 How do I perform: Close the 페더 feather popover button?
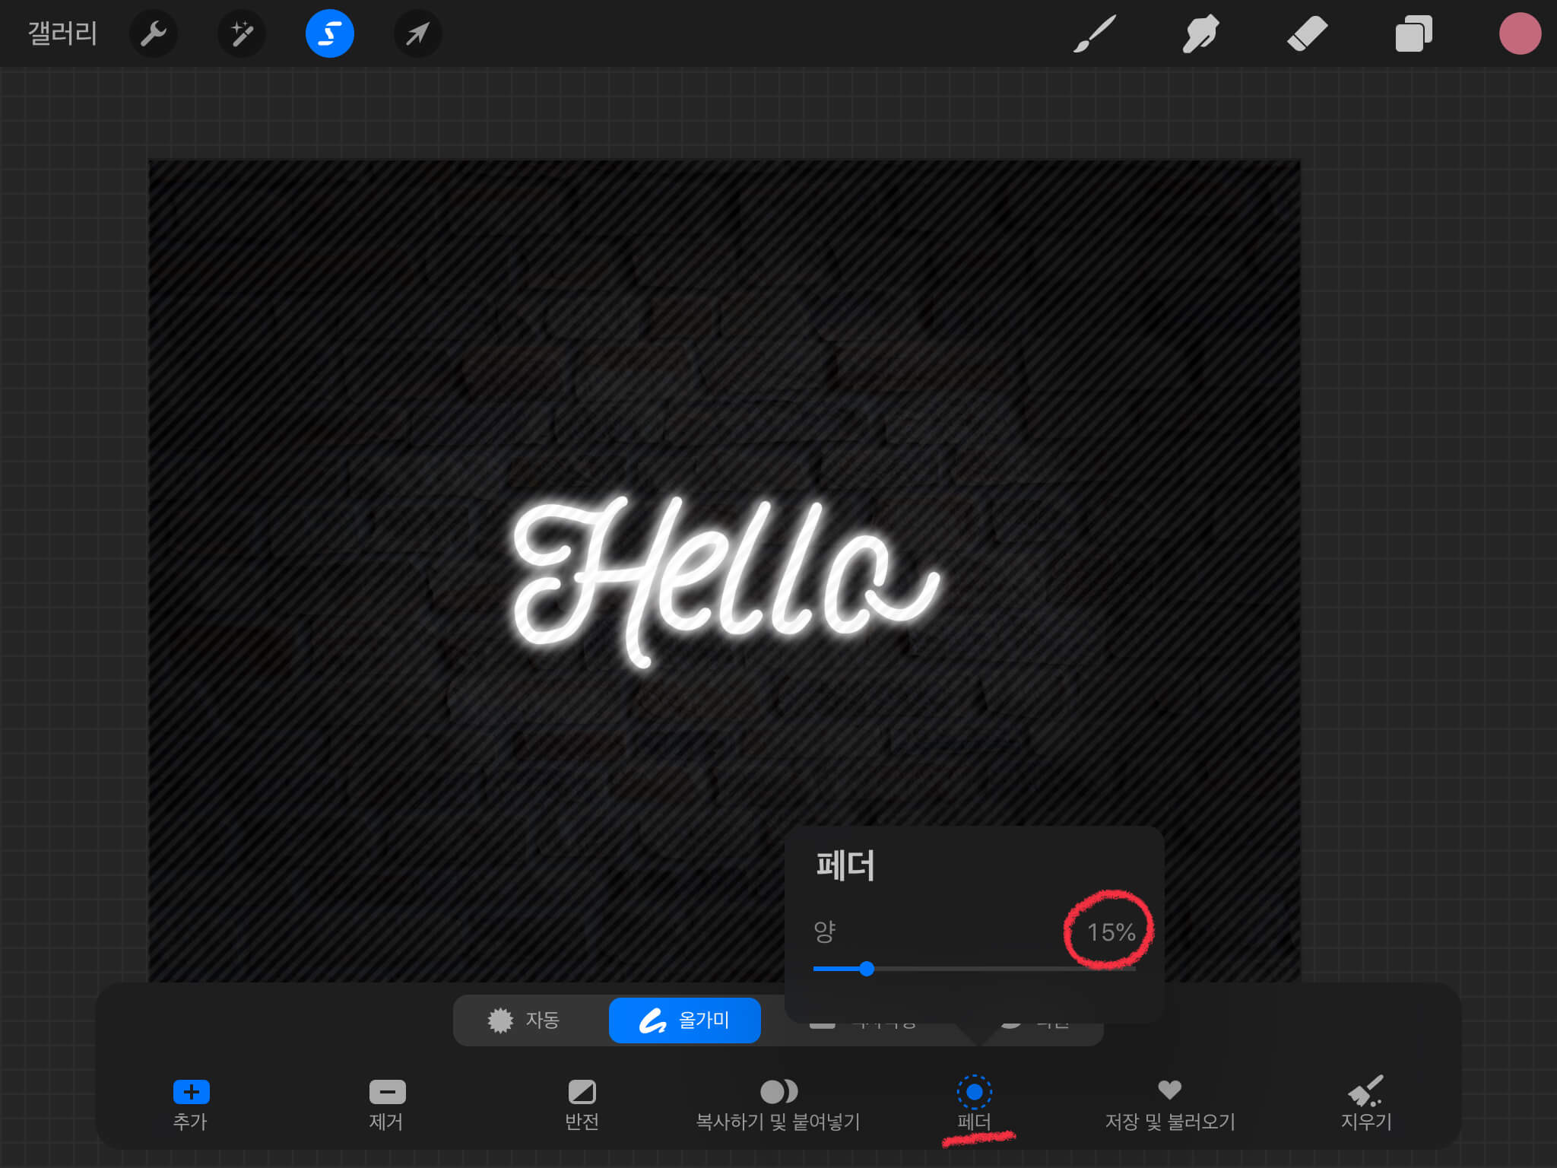974,1103
